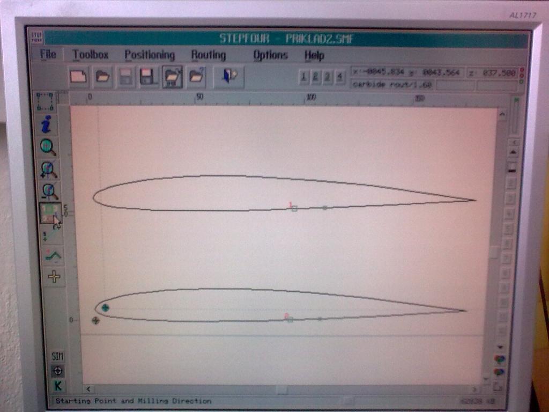The height and width of the screenshot is (412, 549).
Task: Toggle the crosshair target button below SIM
Action: pos(58,371)
